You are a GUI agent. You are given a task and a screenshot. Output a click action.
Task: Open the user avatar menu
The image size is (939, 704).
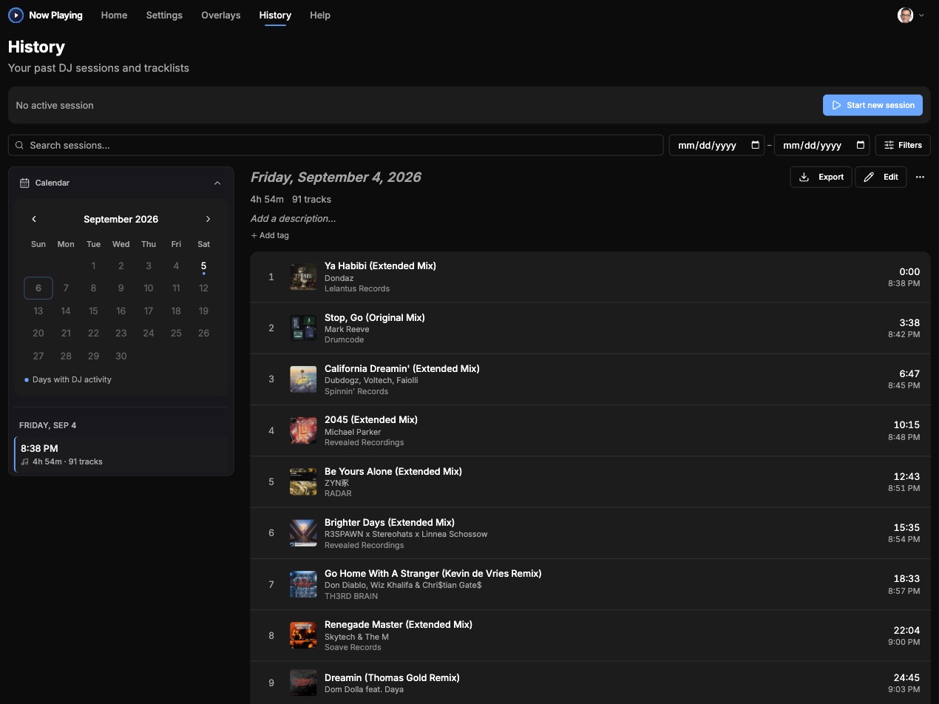911,15
